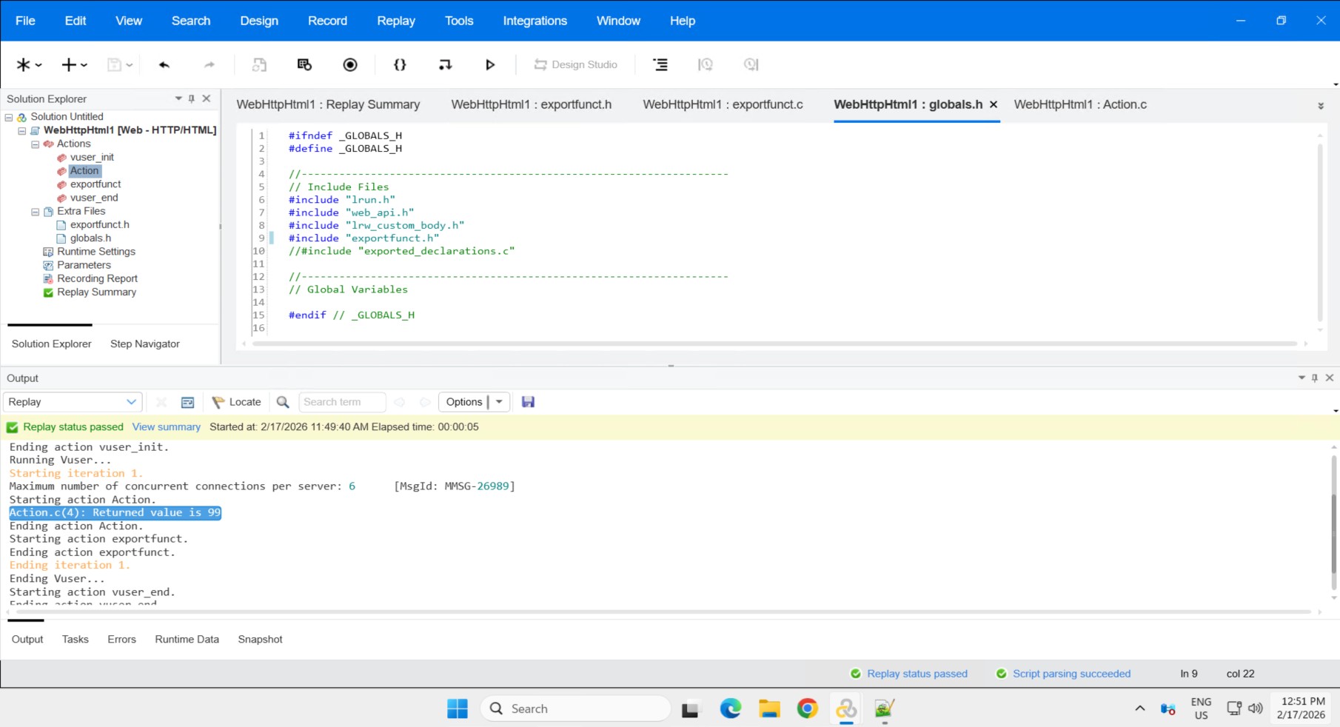The width and height of the screenshot is (1340, 727).
Task: Switch to the Step Navigator tab
Action: pos(145,344)
